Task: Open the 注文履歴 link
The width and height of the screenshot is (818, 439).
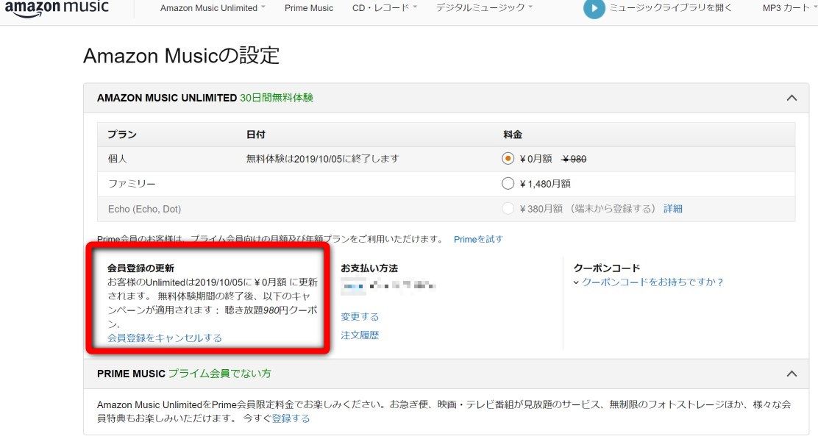Action: pyautogui.click(x=359, y=335)
